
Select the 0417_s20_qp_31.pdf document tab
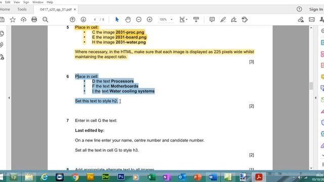pyautogui.click(x=56, y=10)
